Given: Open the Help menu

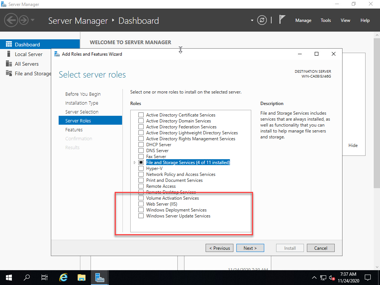Looking at the screenshot, I should tap(365, 20).
